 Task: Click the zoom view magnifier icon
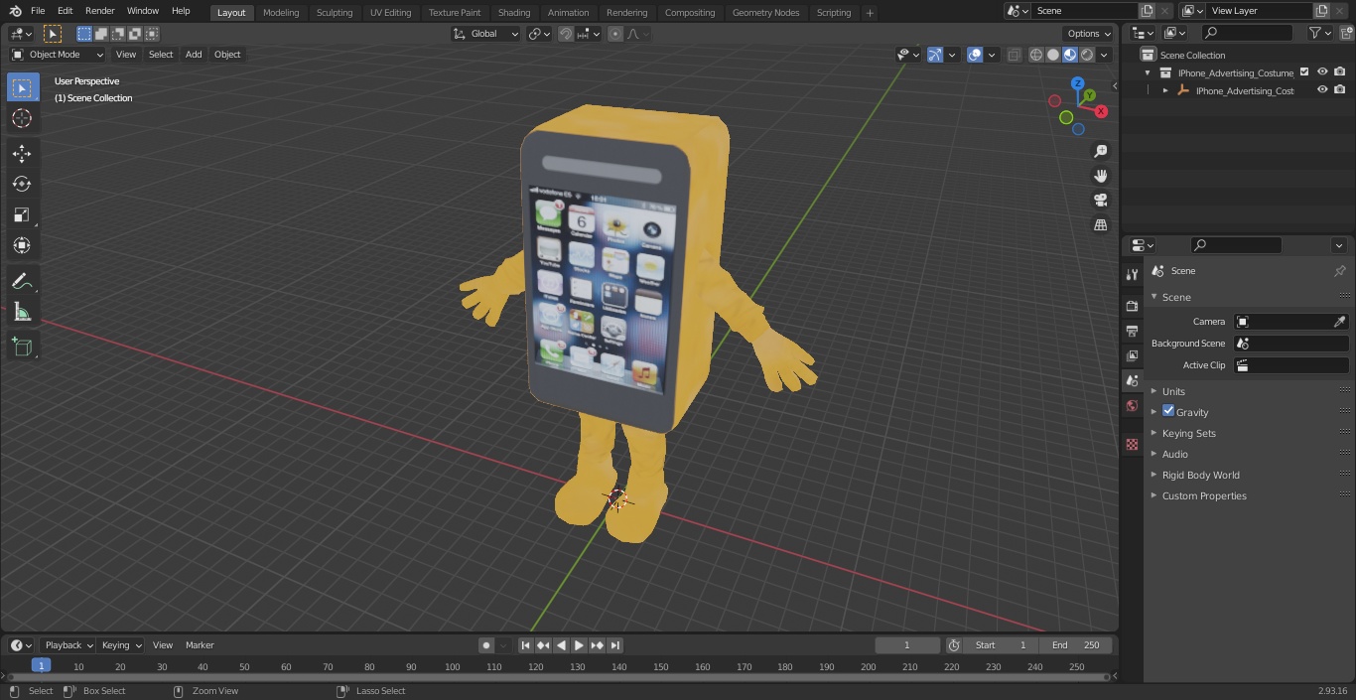[1100, 151]
